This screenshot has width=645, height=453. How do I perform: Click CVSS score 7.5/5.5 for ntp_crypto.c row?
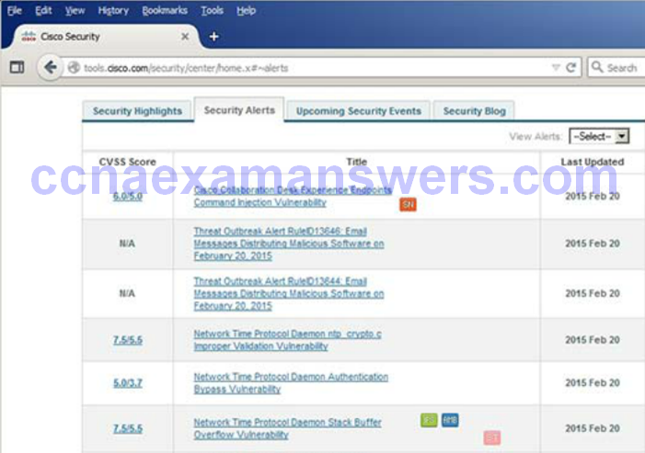[128, 340]
